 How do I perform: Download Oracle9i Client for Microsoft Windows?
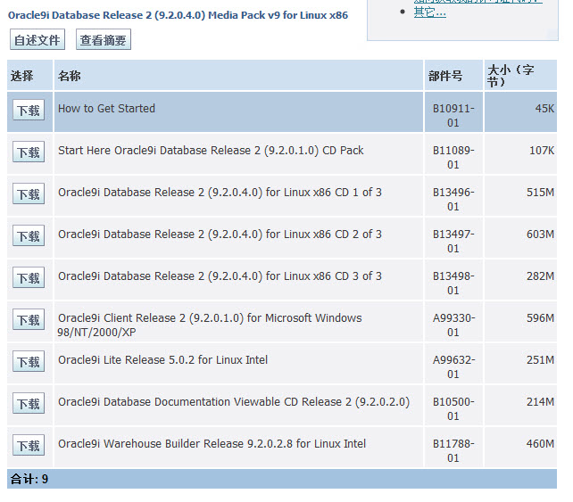pyautogui.click(x=29, y=320)
